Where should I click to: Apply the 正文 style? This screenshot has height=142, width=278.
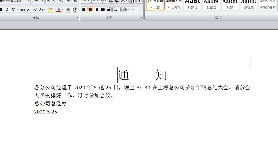(x=155, y=5)
